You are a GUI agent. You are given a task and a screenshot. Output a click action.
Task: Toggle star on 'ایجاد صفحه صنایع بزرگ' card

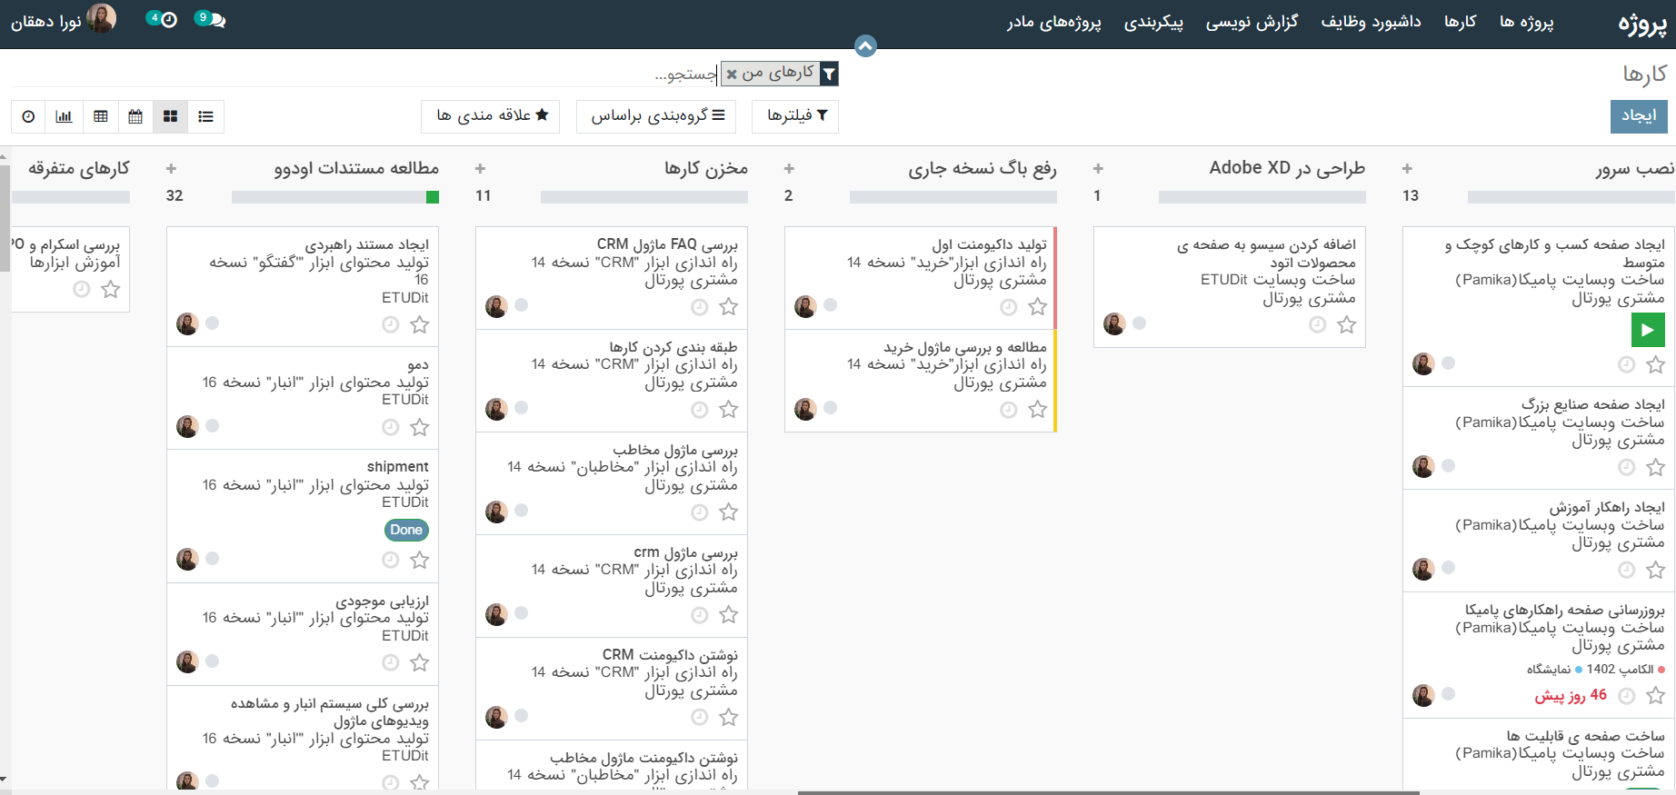click(x=1655, y=467)
